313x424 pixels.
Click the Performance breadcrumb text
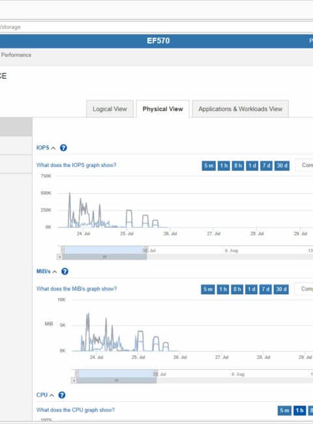[x=16, y=55]
